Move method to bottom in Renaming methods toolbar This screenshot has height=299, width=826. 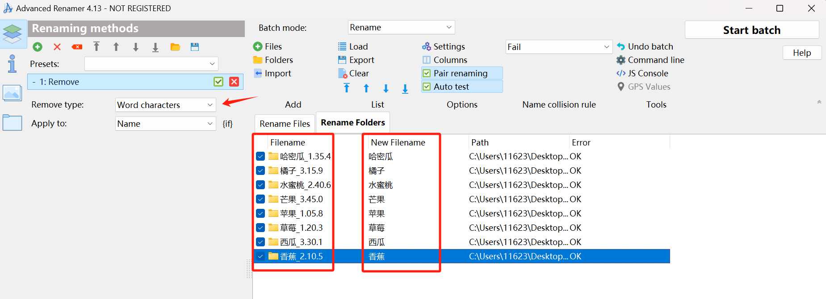pyautogui.click(x=155, y=47)
